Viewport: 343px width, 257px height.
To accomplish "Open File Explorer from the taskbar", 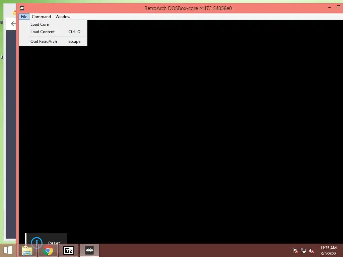I will 27,250.
